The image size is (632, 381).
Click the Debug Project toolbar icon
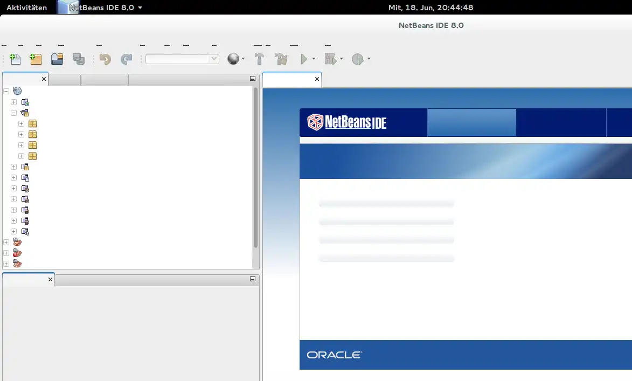(330, 59)
